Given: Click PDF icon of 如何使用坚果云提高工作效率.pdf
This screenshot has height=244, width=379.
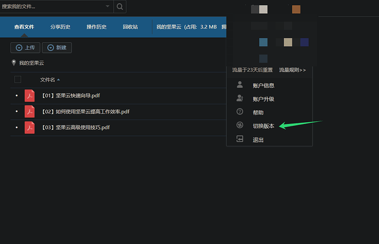Looking at the screenshot, I should click(30, 111).
